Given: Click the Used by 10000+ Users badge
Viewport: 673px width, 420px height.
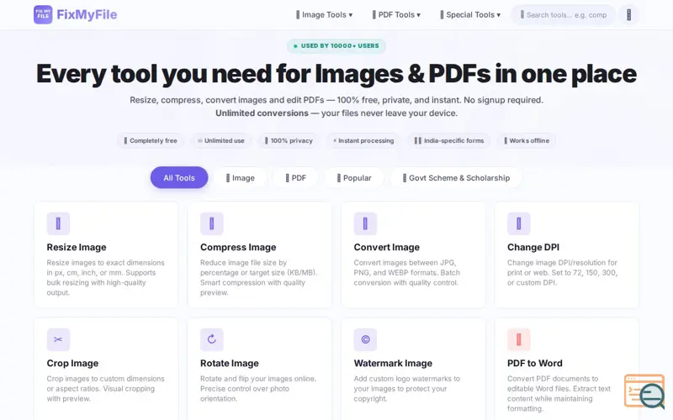Looking at the screenshot, I should point(336,46).
